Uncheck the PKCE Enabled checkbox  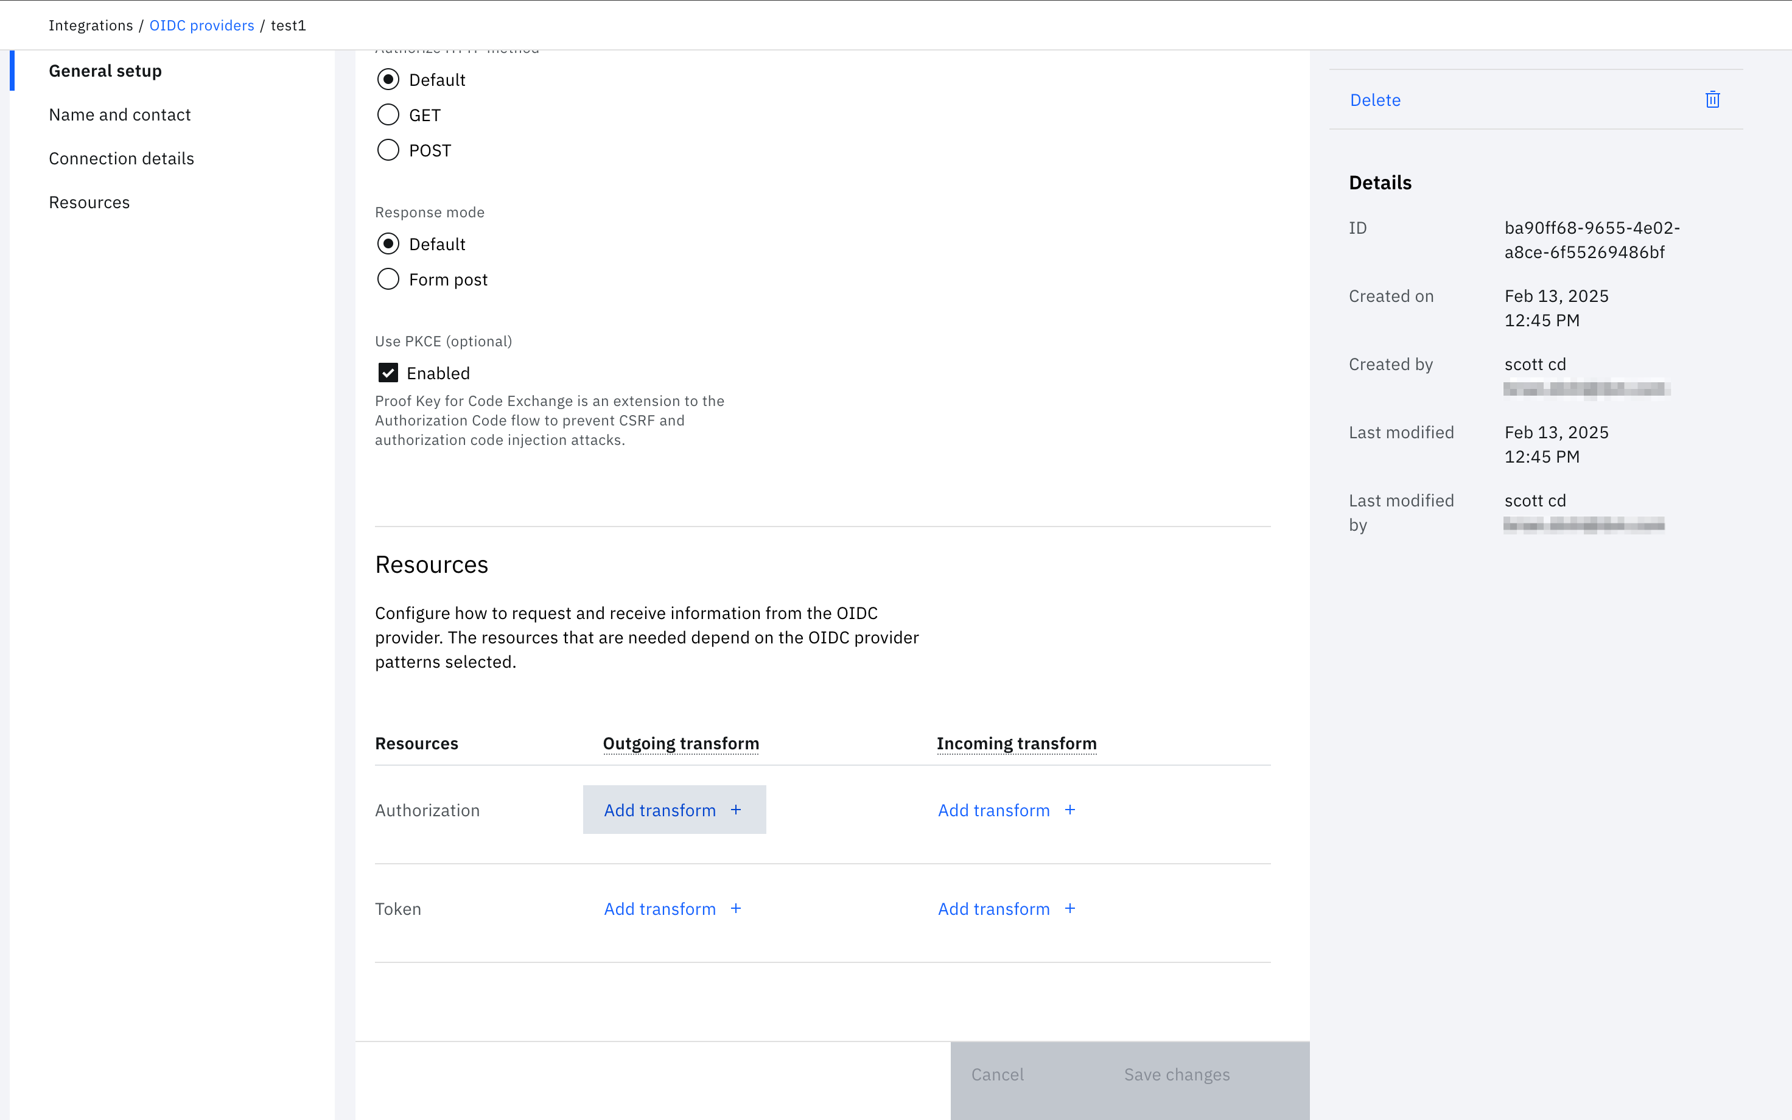pos(388,373)
